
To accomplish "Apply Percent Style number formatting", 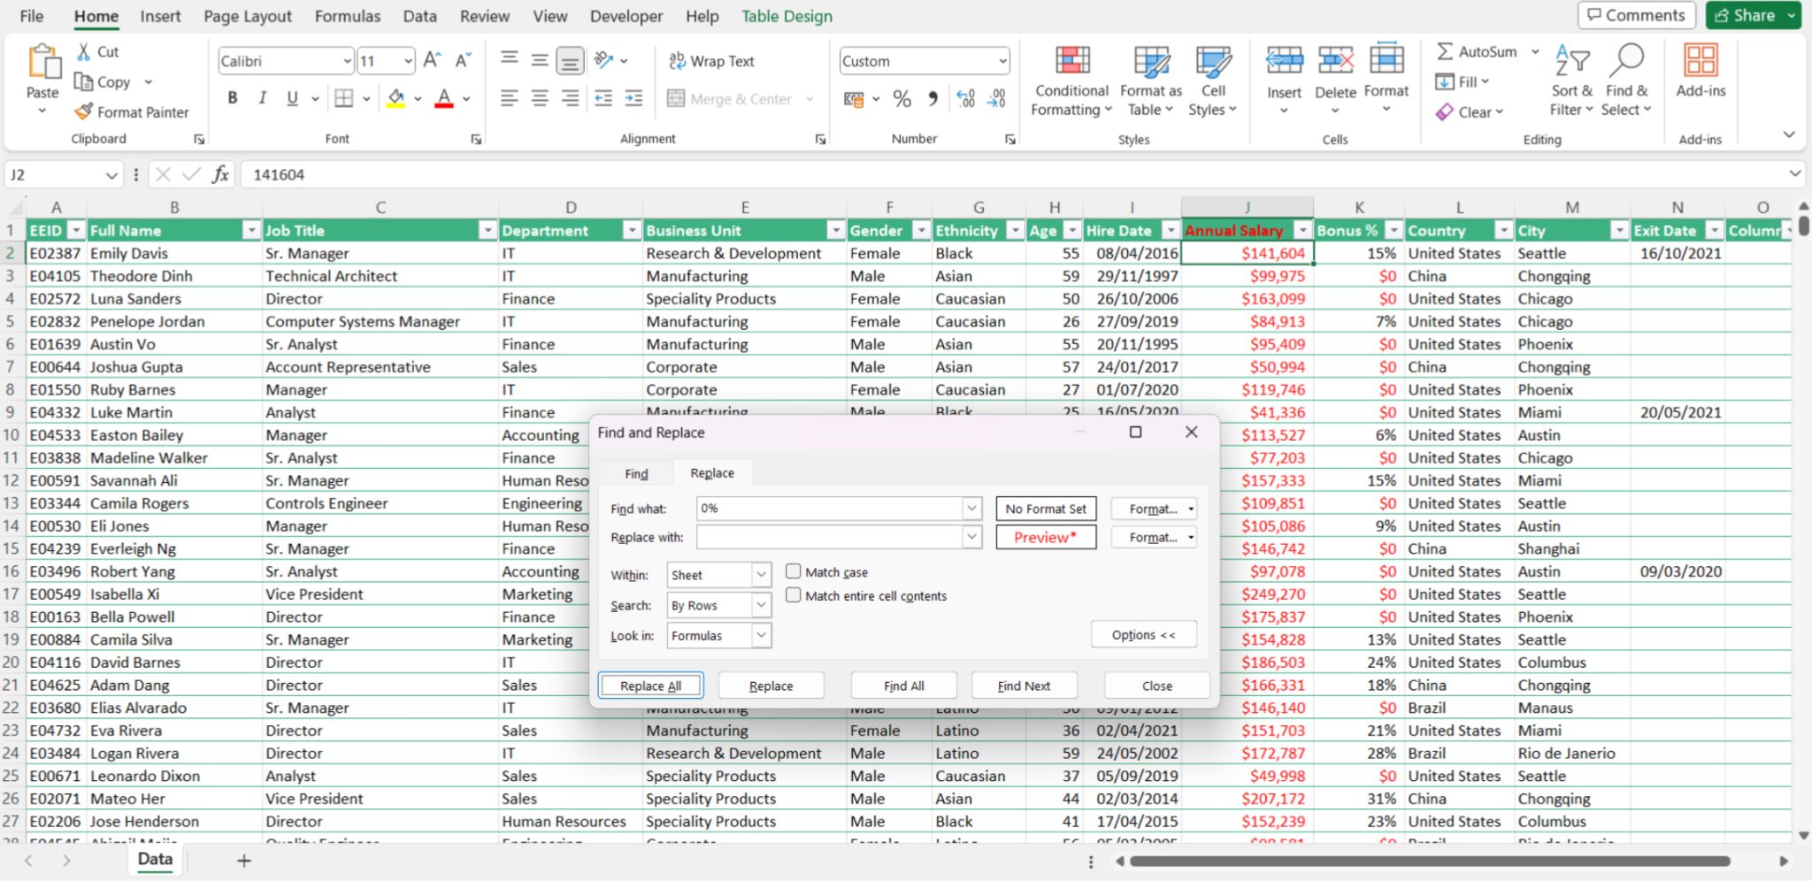I will pyautogui.click(x=902, y=99).
